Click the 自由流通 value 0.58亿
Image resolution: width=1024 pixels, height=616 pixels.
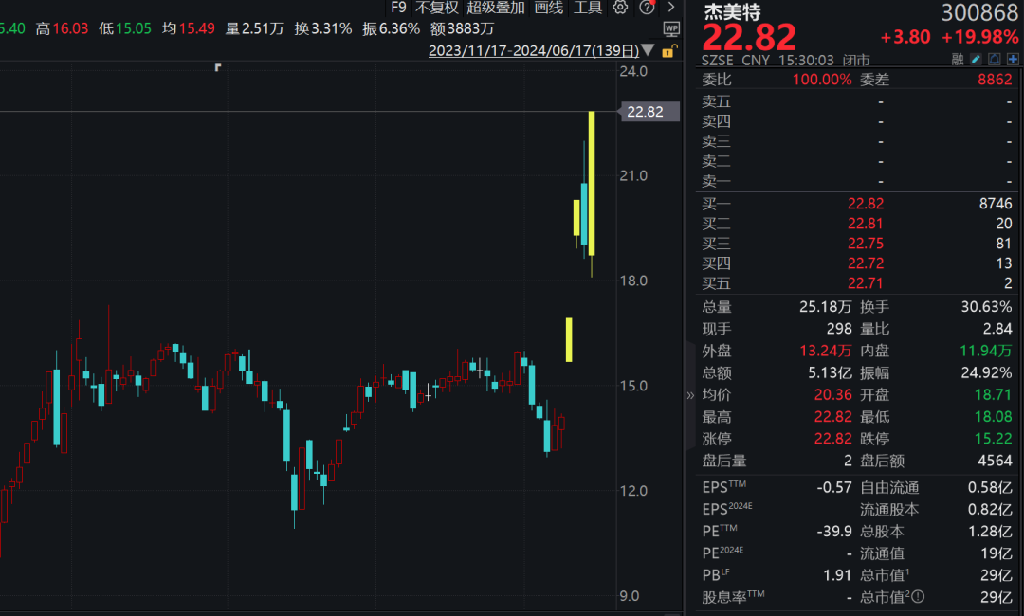pyautogui.click(x=990, y=488)
